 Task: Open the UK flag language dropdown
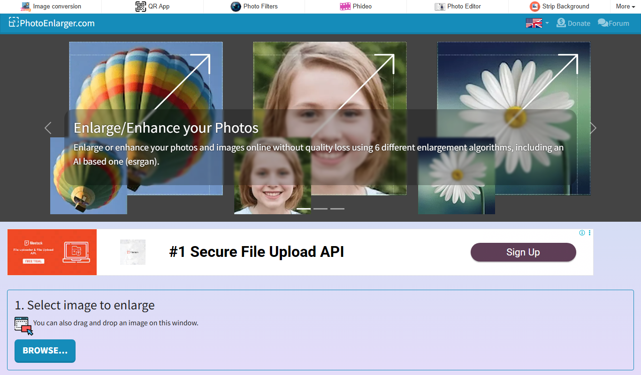click(537, 23)
